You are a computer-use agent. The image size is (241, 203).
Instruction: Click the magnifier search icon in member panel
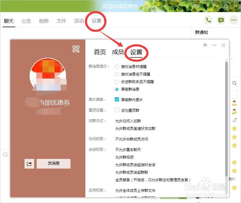point(234,83)
